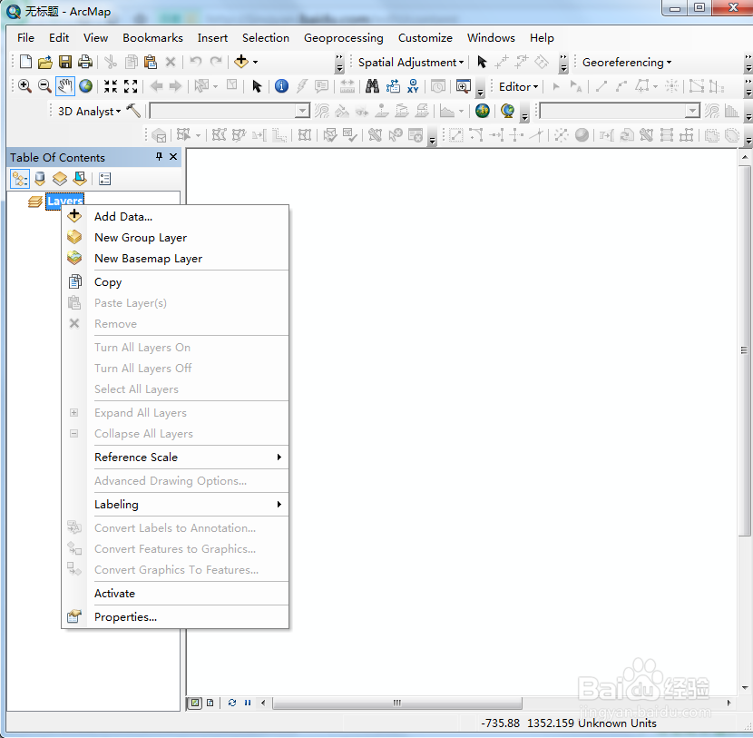
Task: Click the Measure ruler tool
Action: [x=347, y=86]
